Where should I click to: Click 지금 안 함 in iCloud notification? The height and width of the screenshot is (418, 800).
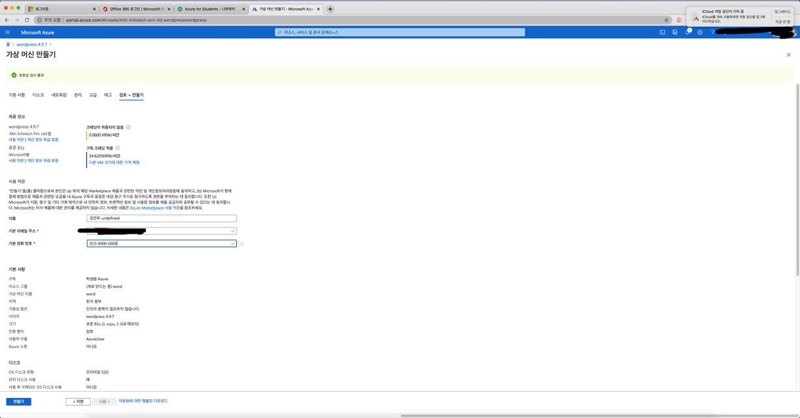782,22
